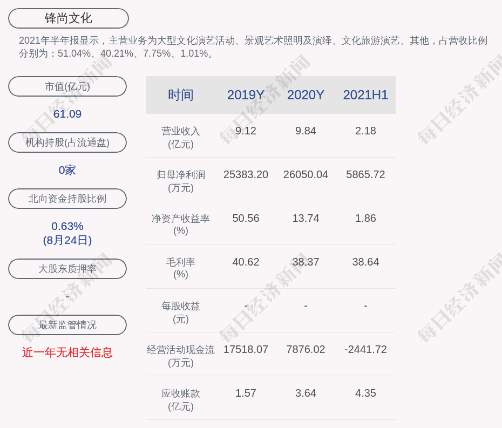Click the 归母净利润 row label
502x428 pixels.
[x=181, y=181]
